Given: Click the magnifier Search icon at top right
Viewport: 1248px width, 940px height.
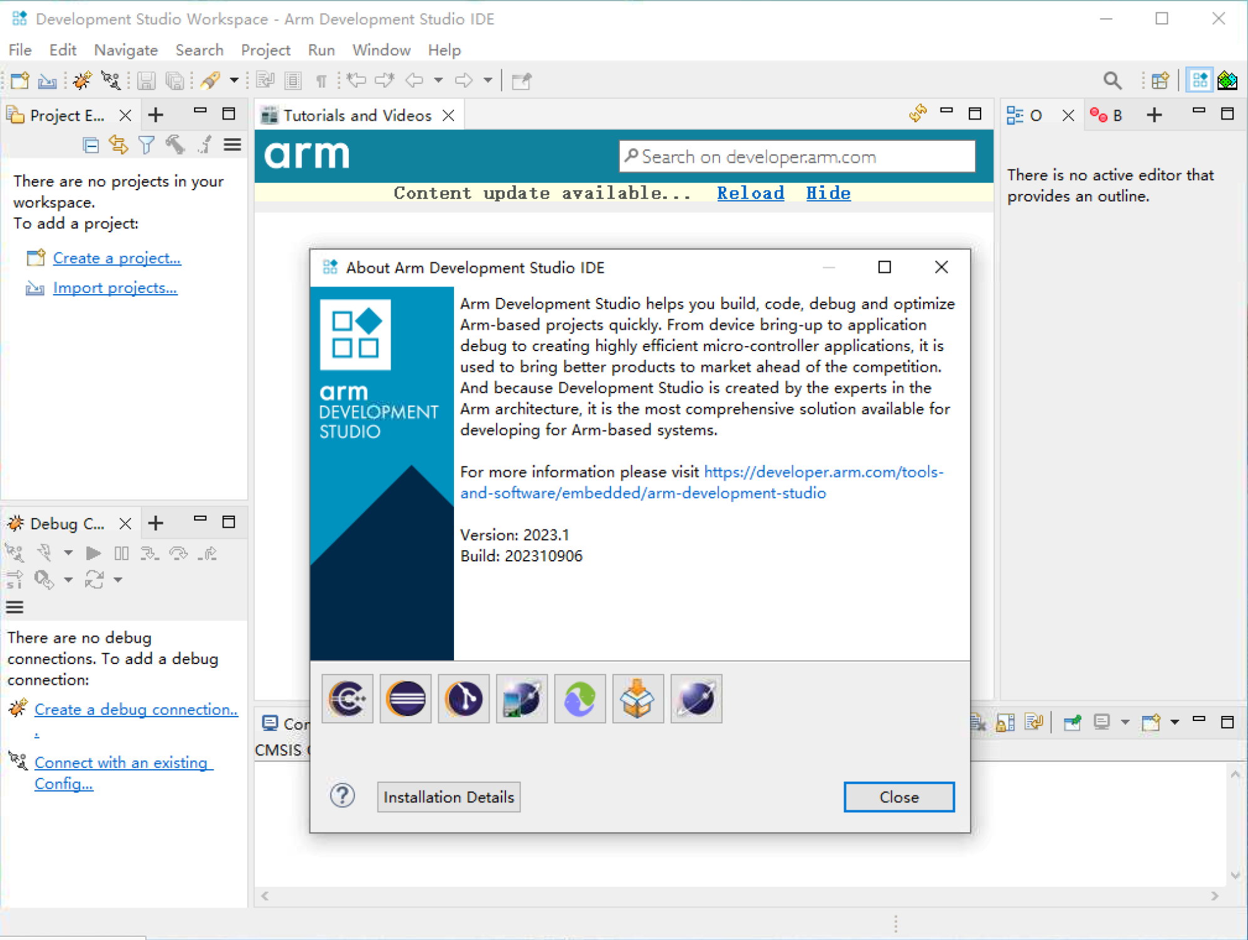Looking at the screenshot, I should click(1112, 81).
